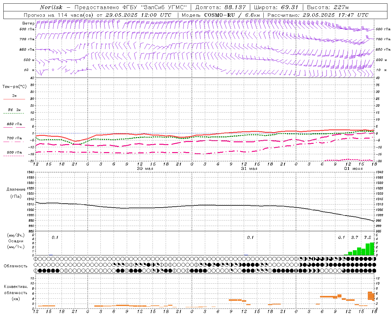392x314 pixels.
Task: Click the "01 июня" date label
Action: point(353,168)
